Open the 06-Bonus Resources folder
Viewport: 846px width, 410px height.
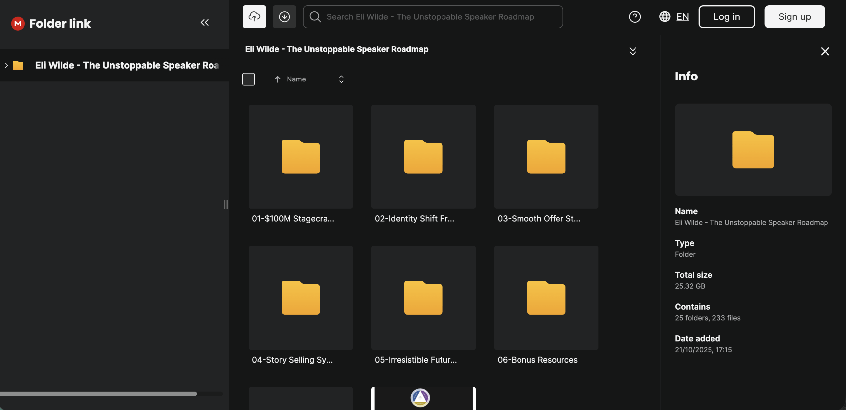[x=546, y=298]
